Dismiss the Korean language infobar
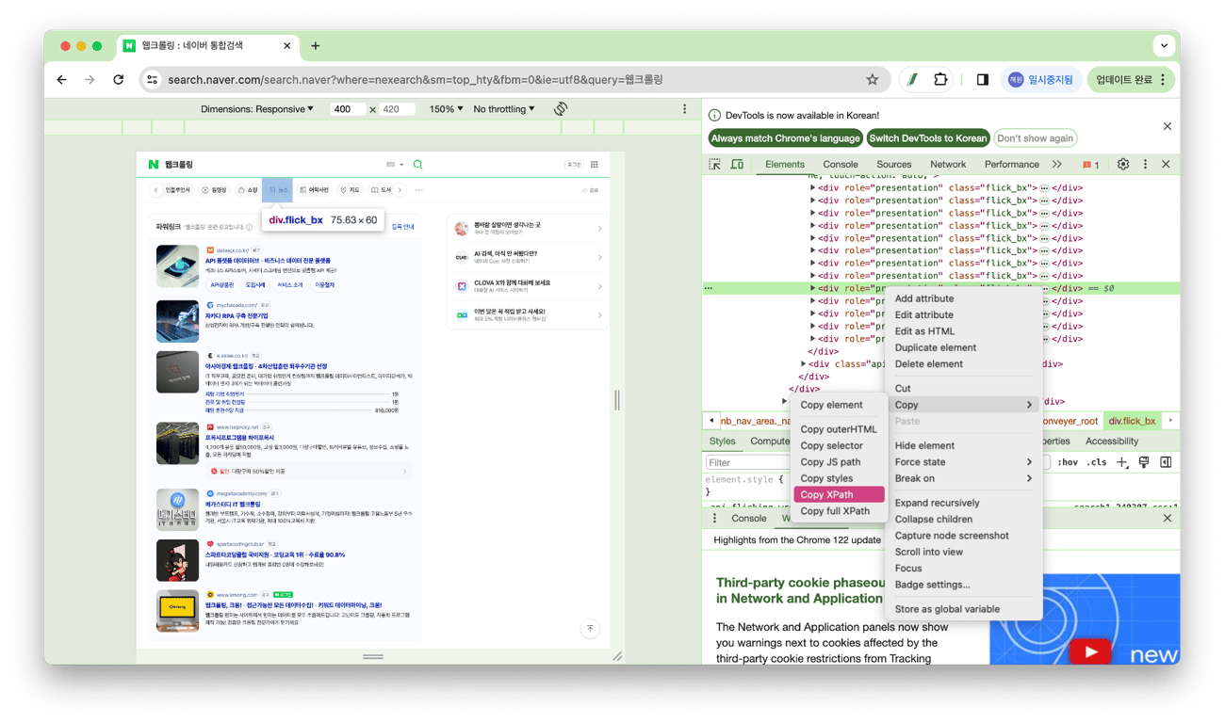Screen dimensions: 1225x723 [1167, 126]
